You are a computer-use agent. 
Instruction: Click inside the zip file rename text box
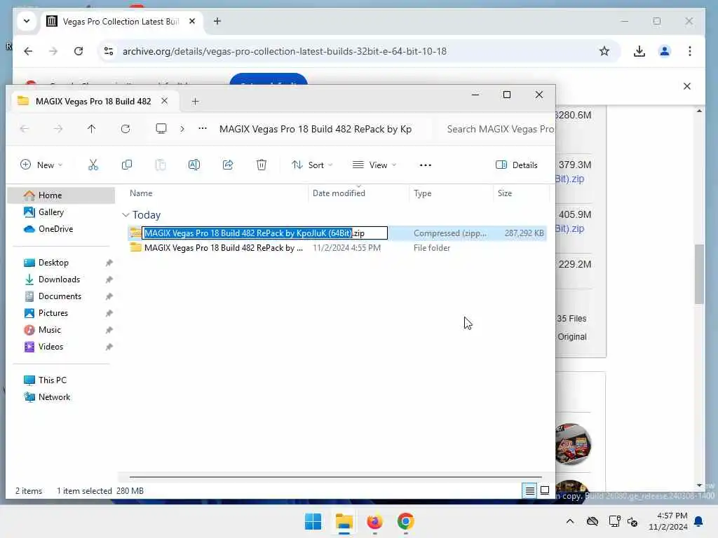pyautogui.click(x=264, y=233)
